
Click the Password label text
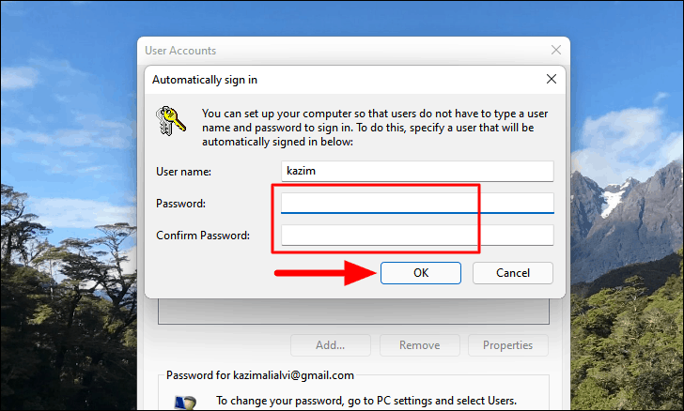[180, 204]
